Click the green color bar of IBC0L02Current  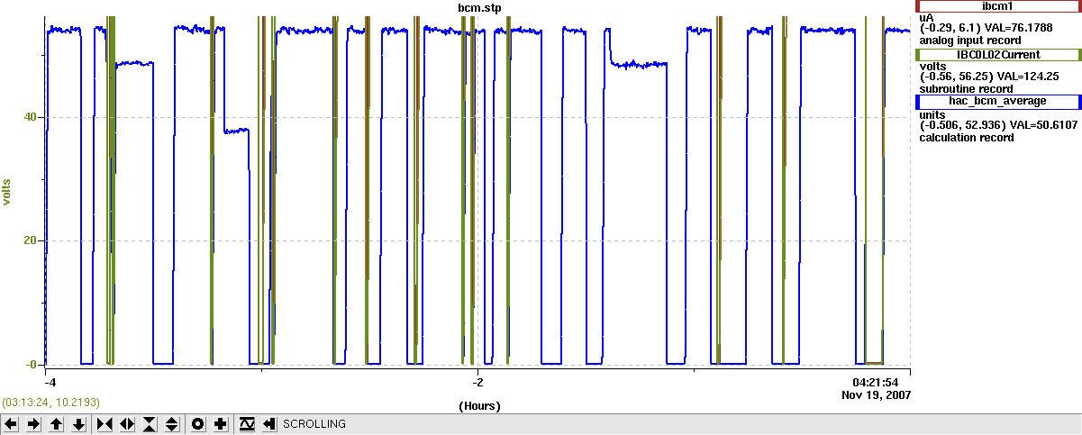[x=917, y=55]
